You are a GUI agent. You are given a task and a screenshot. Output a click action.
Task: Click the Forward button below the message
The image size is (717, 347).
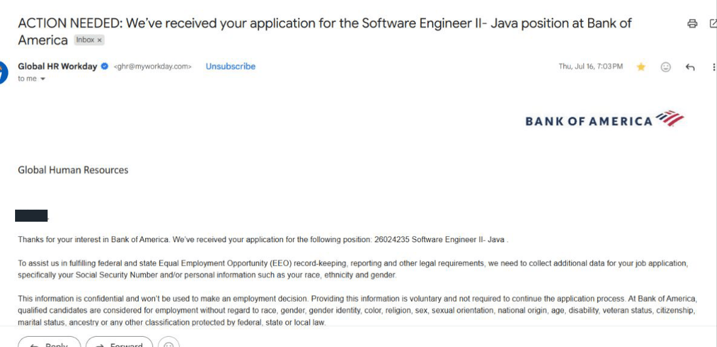[119, 342]
